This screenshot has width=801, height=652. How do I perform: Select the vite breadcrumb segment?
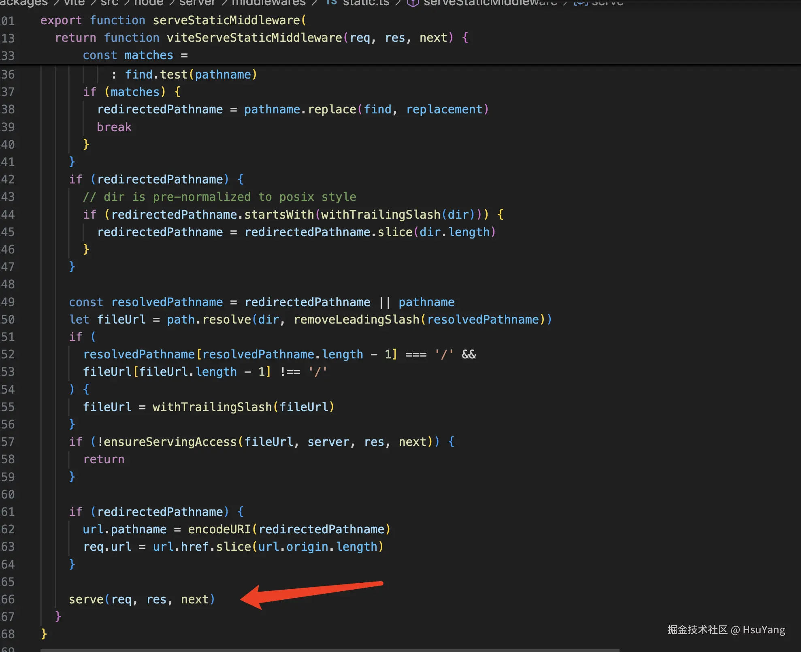[x=74, y=3]
